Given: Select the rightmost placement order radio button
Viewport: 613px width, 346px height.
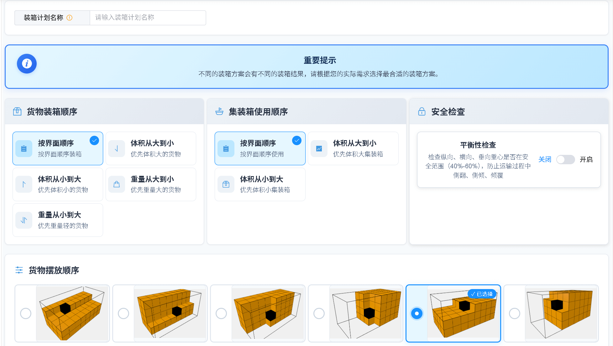Looking at the screenshot, I should (514, 313).
